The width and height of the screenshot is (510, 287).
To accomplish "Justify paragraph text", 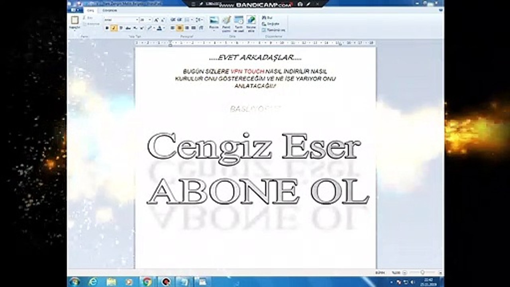I will coord(194,28).
